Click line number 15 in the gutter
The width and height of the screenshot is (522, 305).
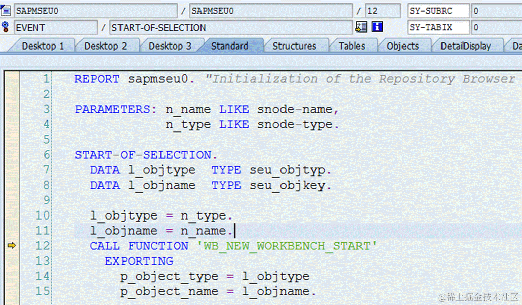coord(43,291)
